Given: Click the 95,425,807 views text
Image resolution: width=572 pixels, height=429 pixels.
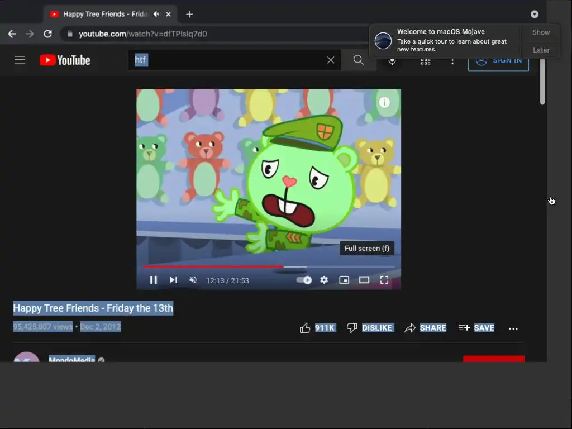Looking at the screenshot, I should 42,327.
